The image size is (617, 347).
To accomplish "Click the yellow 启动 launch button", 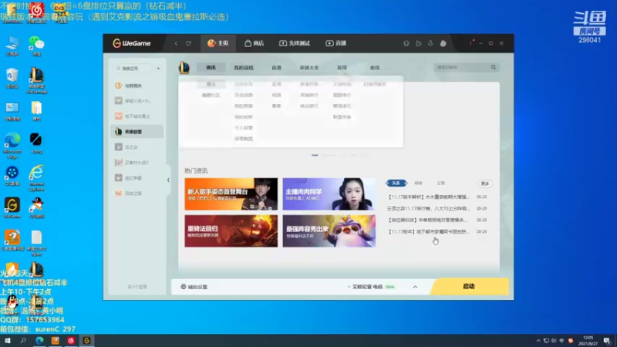I will [470, 286].
